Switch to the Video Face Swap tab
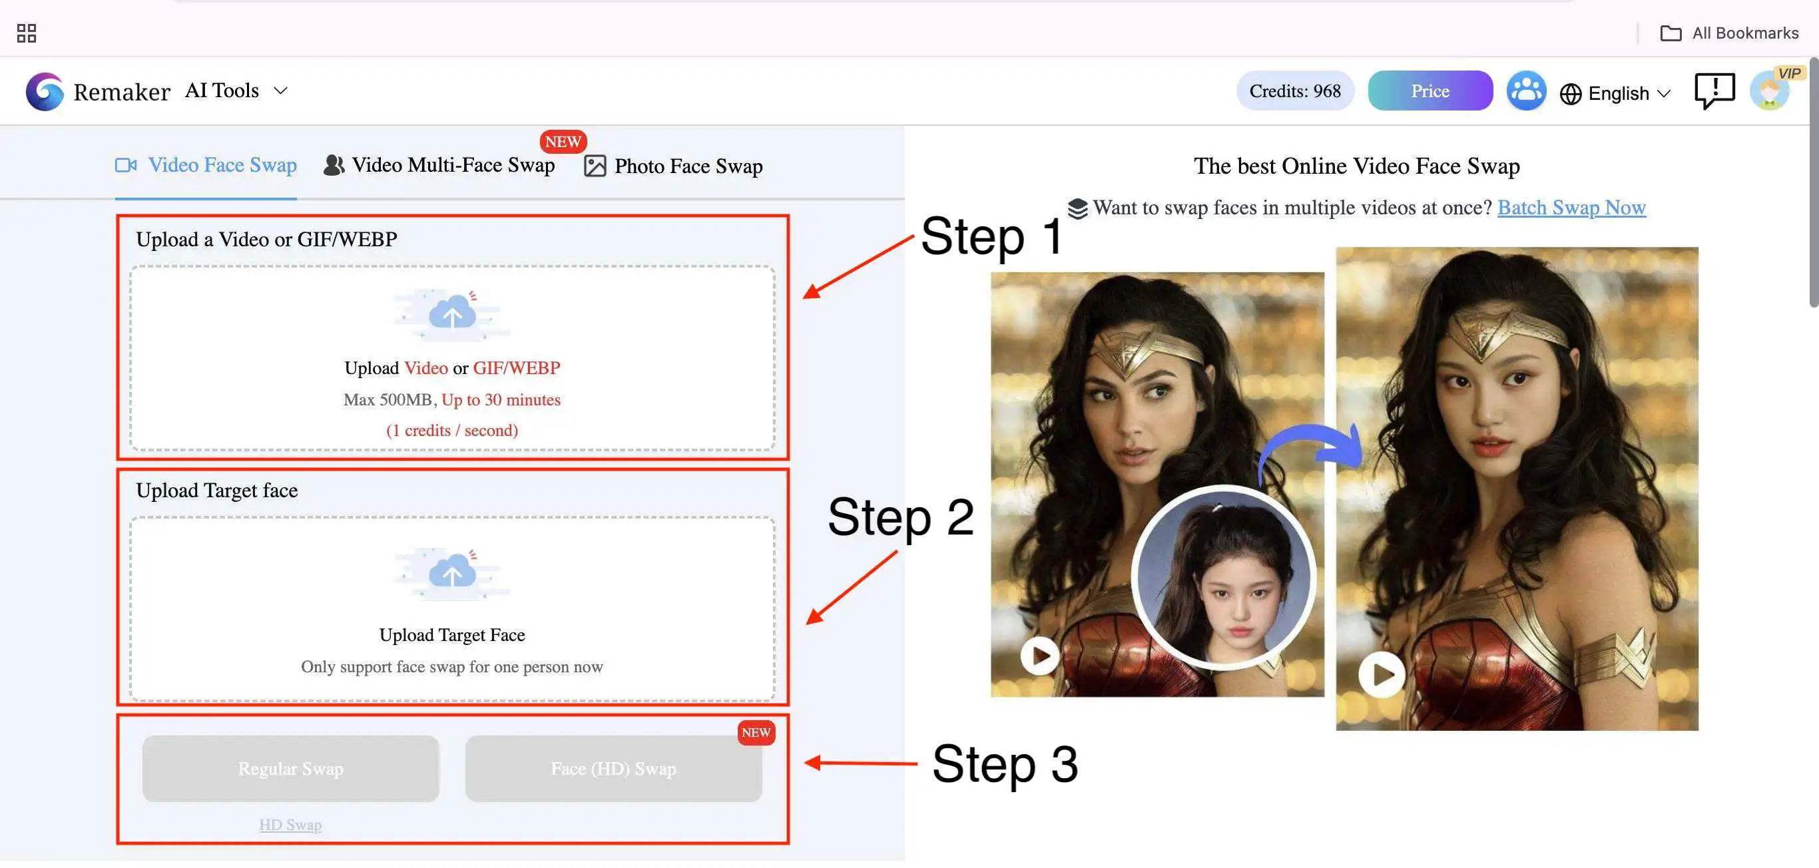1819x868 pixels. tap(206, 165)
